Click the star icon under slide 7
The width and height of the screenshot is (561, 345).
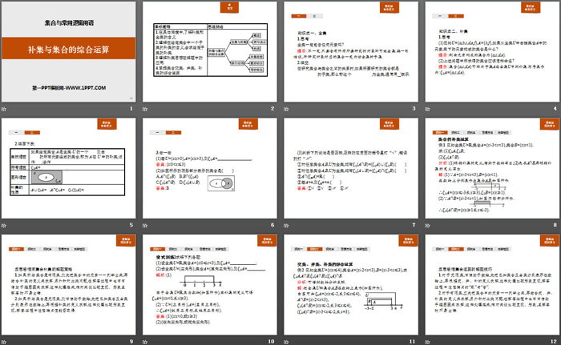coord(286,225)
